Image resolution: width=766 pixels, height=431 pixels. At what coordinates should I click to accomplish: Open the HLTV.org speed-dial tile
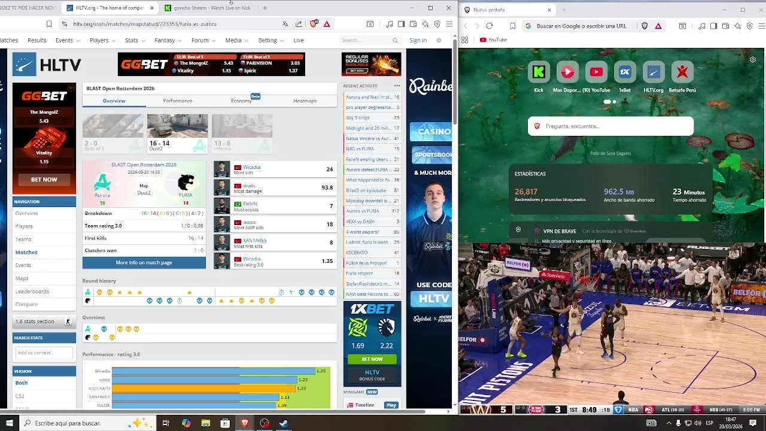click(653, 72)
